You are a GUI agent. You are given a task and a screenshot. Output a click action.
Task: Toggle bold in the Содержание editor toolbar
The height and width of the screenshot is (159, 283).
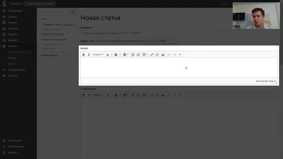[84, 95]
